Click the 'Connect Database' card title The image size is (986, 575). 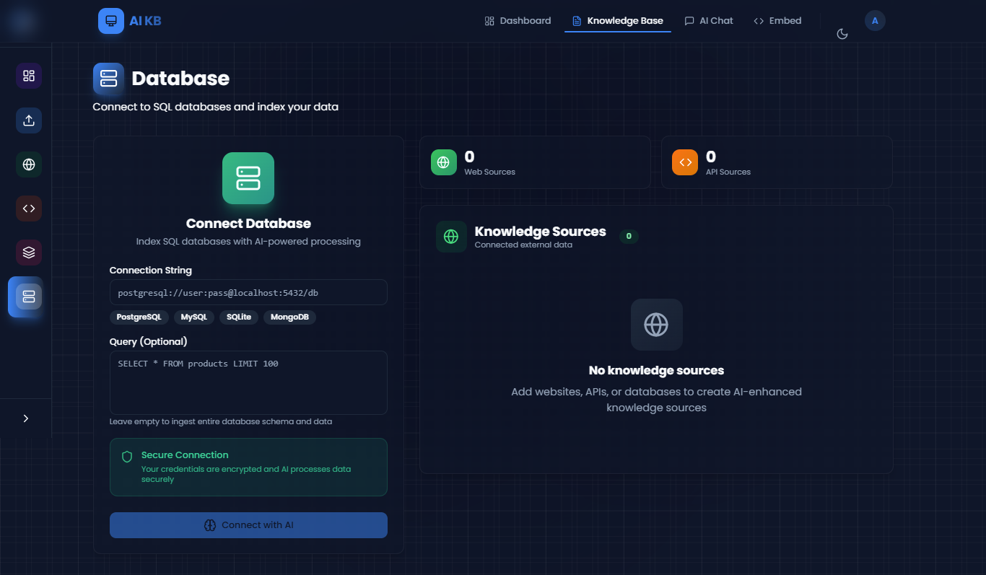[248, 224]
